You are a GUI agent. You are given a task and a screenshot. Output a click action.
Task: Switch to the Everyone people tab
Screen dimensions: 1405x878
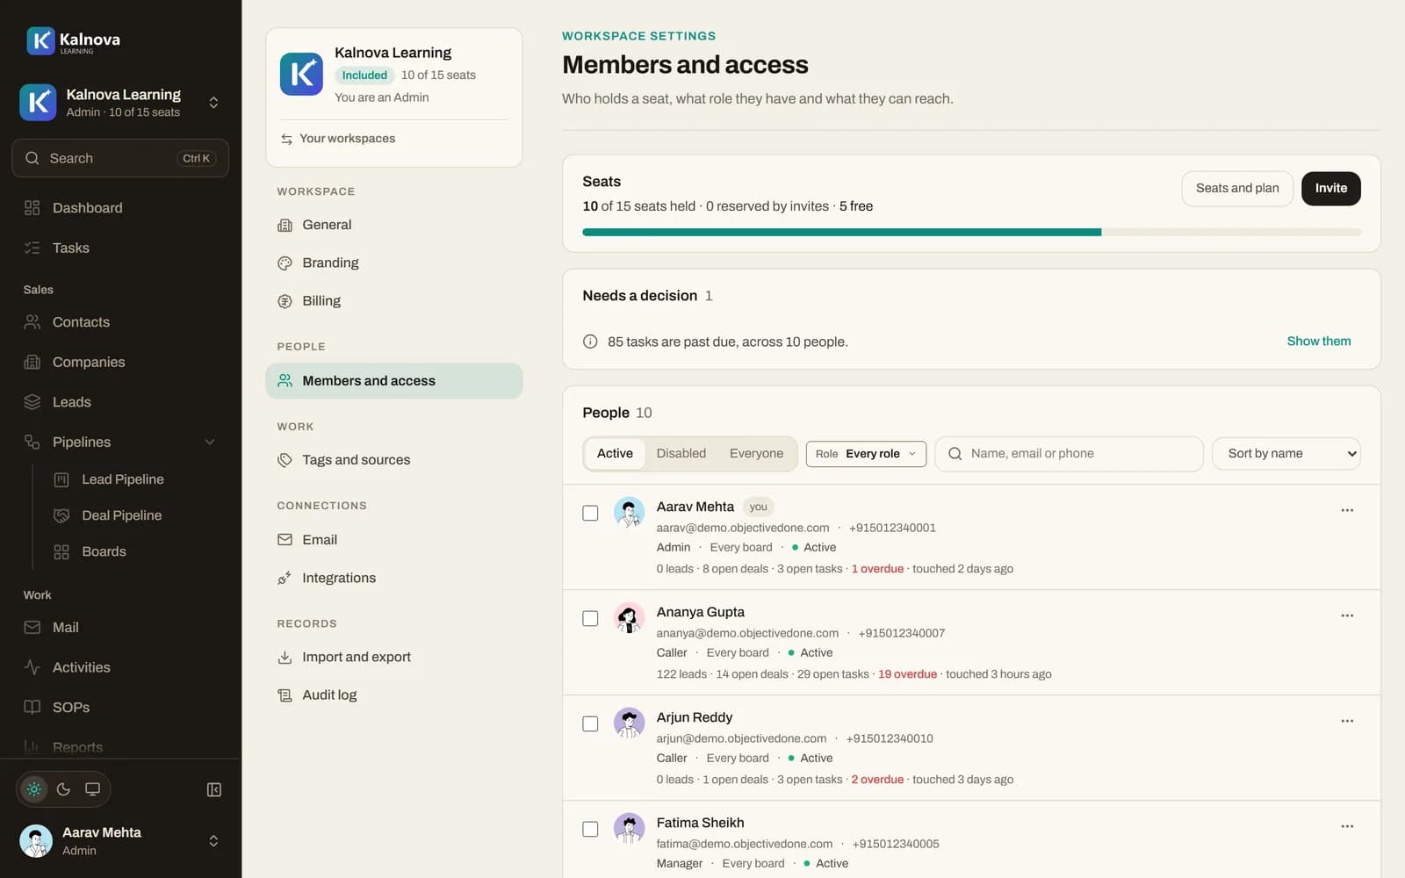(756, 454)
